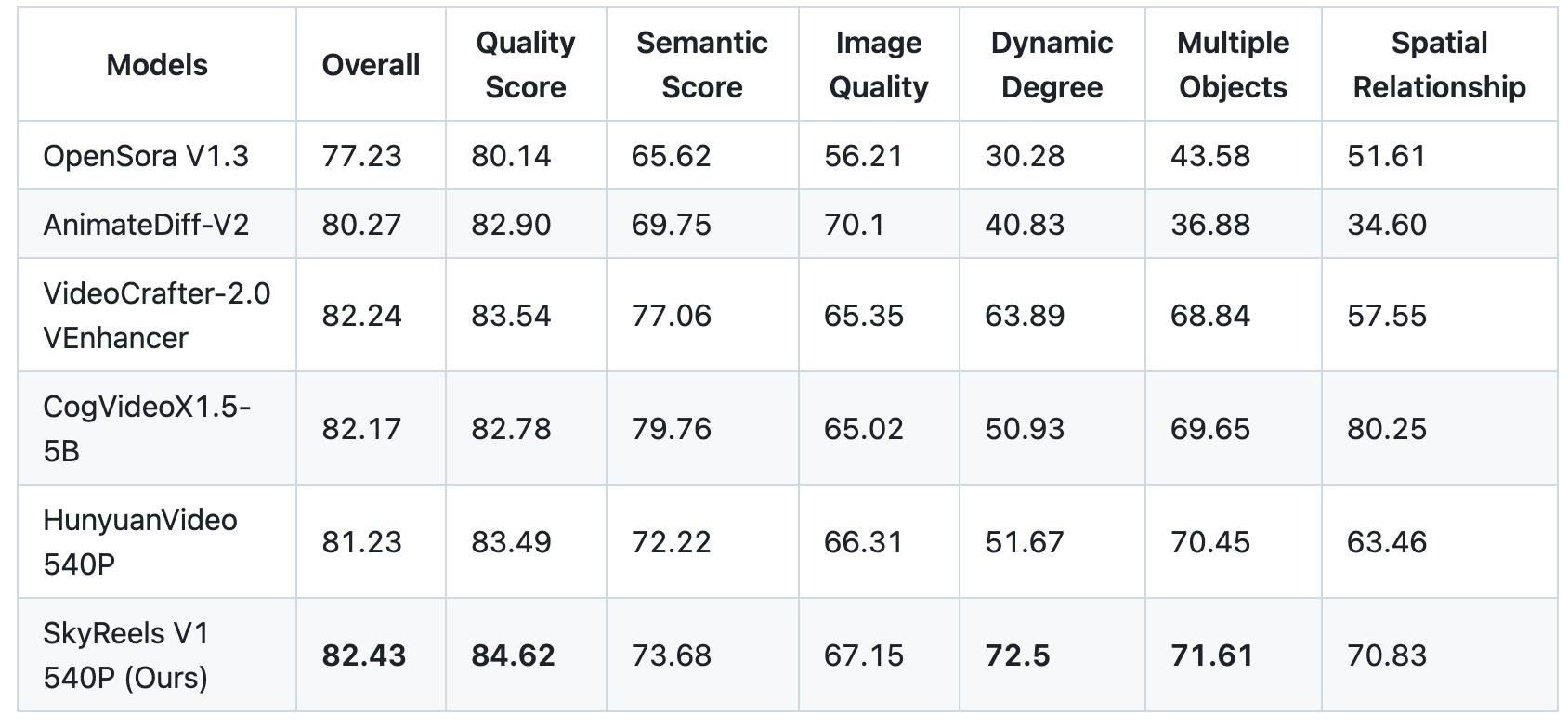The image size is (1568, 726).
Task: Click the bold 72.5 dynamic degree value
Action: (1017, 655)
